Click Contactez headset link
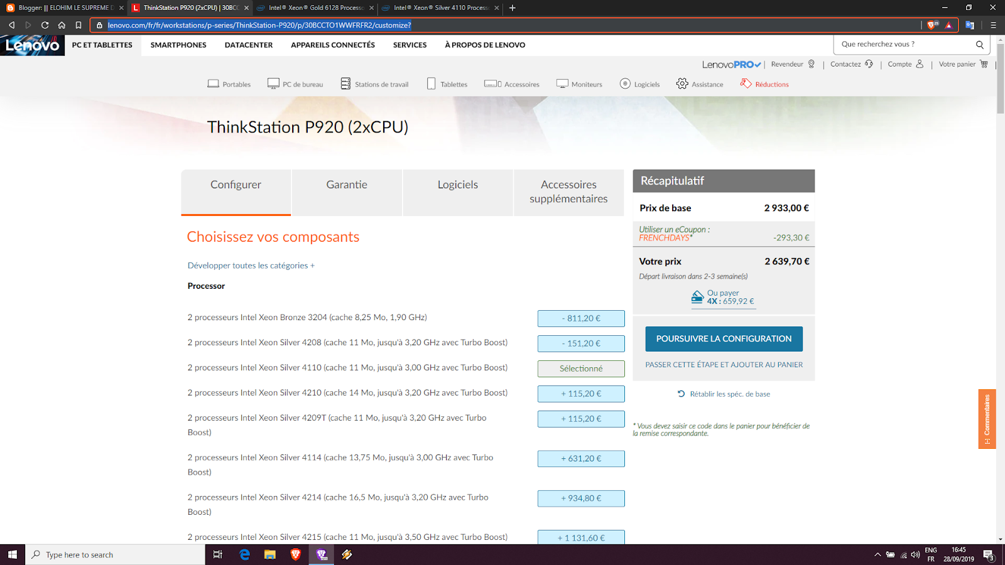 (x=852, y=64)
